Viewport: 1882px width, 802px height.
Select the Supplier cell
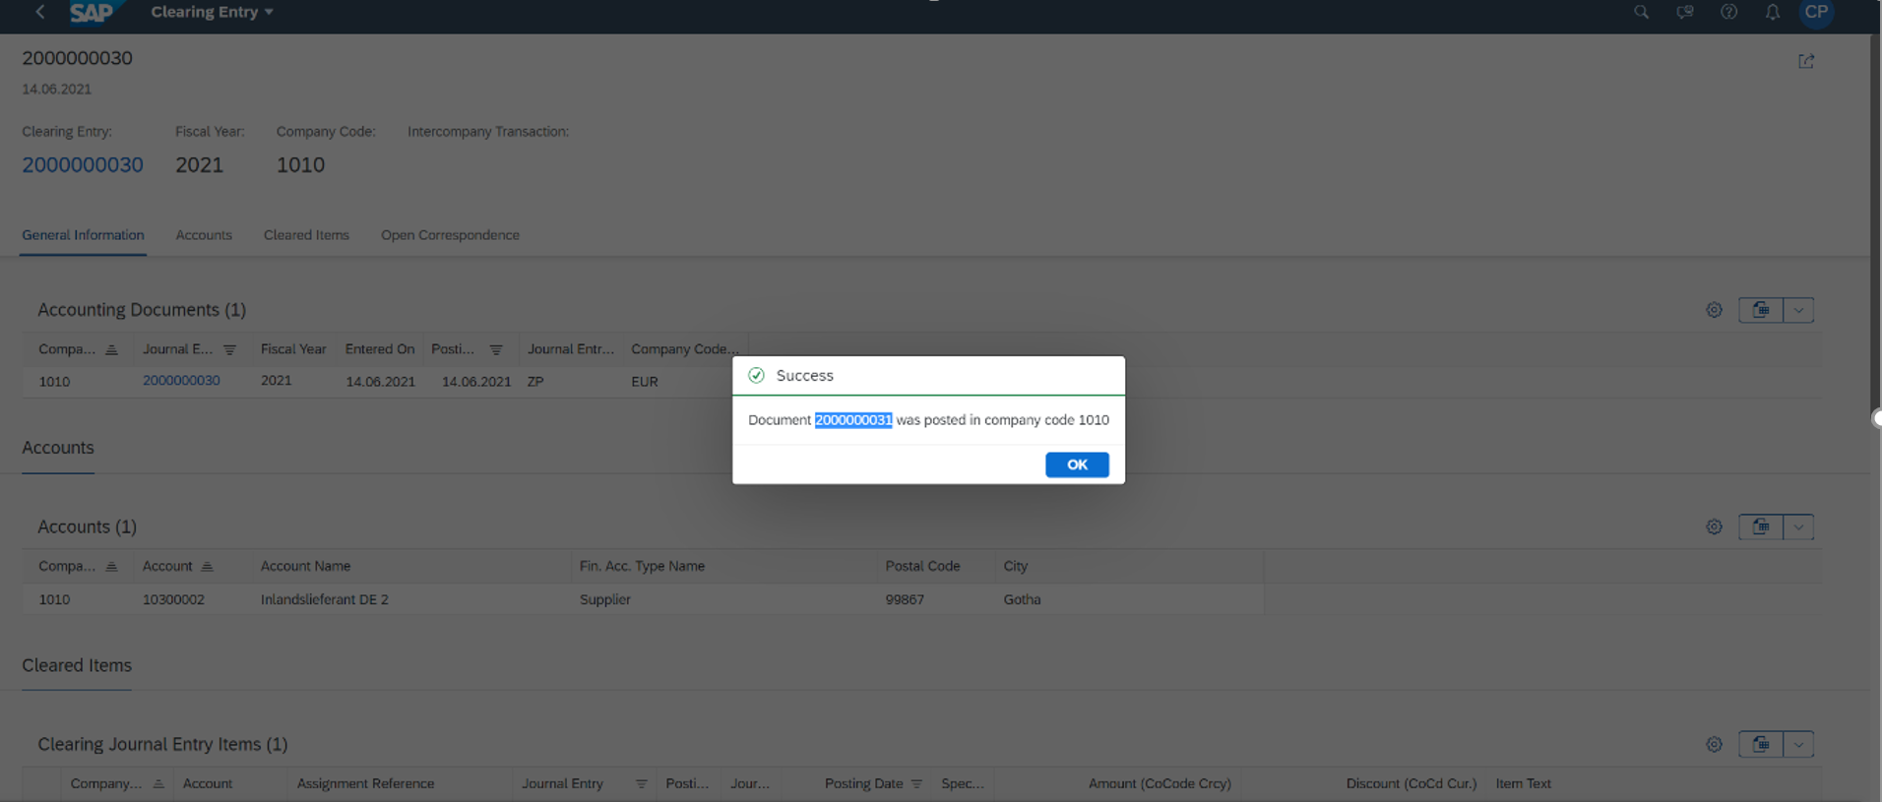coord(605,599)
